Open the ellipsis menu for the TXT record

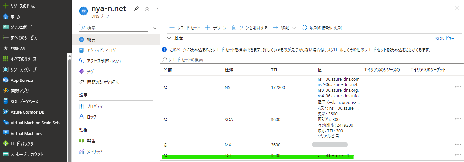[x=458, y=155]
